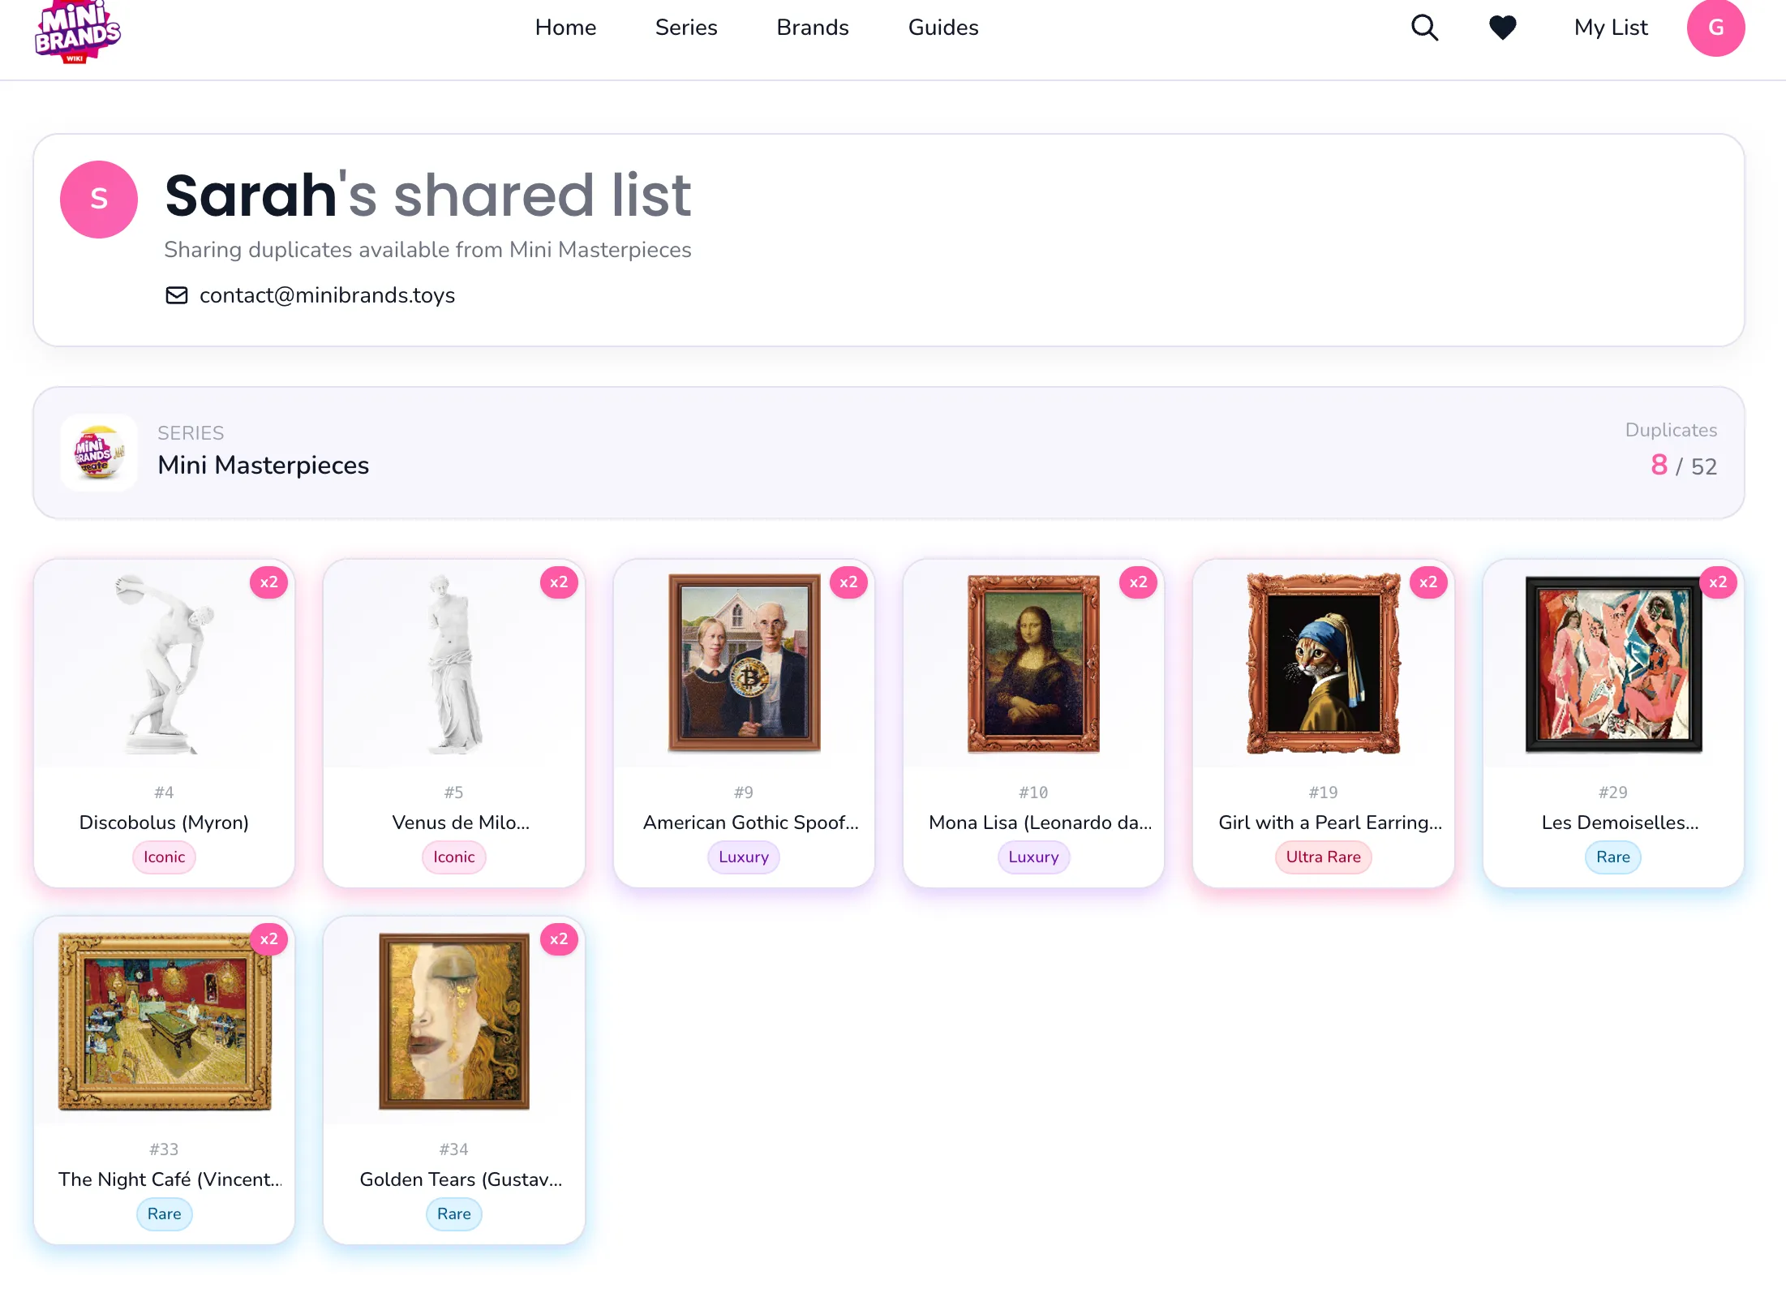The image size is (1786, 1293).
Task: Click the Mini Masterpieces series capsule icon
Action: coord(99,452)
